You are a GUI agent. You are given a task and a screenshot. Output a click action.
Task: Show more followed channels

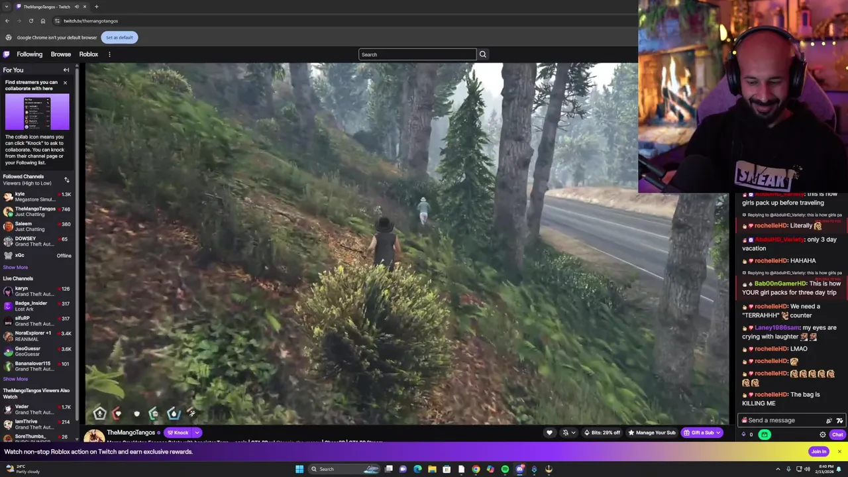pyautogui.click(x=15, y=267)
